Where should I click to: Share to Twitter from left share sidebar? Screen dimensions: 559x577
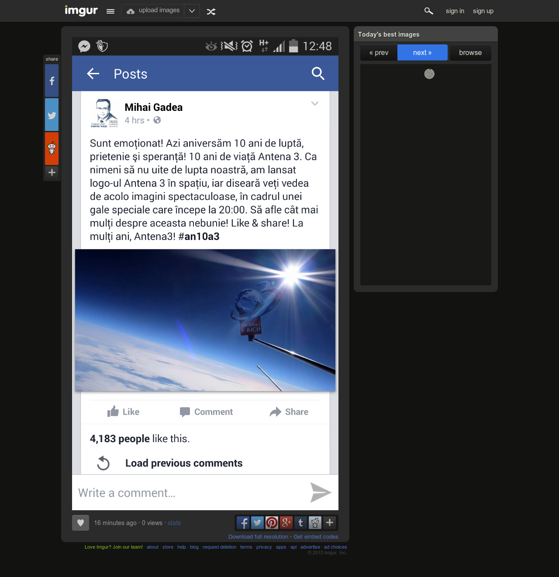click(52, 115)
